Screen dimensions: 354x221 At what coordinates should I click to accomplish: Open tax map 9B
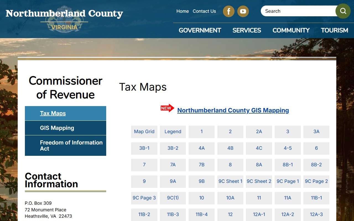tap(202, 181)
